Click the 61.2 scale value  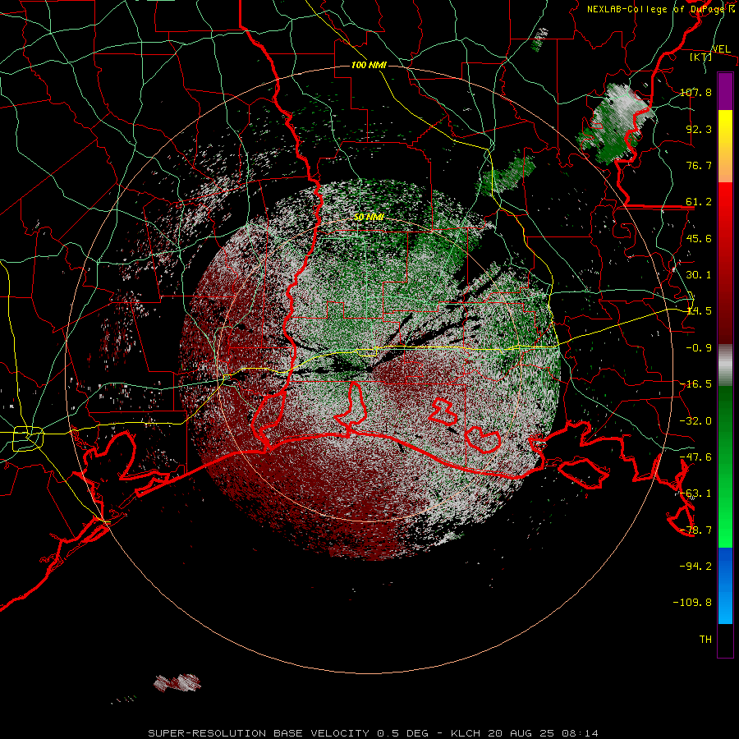(699, 202)
